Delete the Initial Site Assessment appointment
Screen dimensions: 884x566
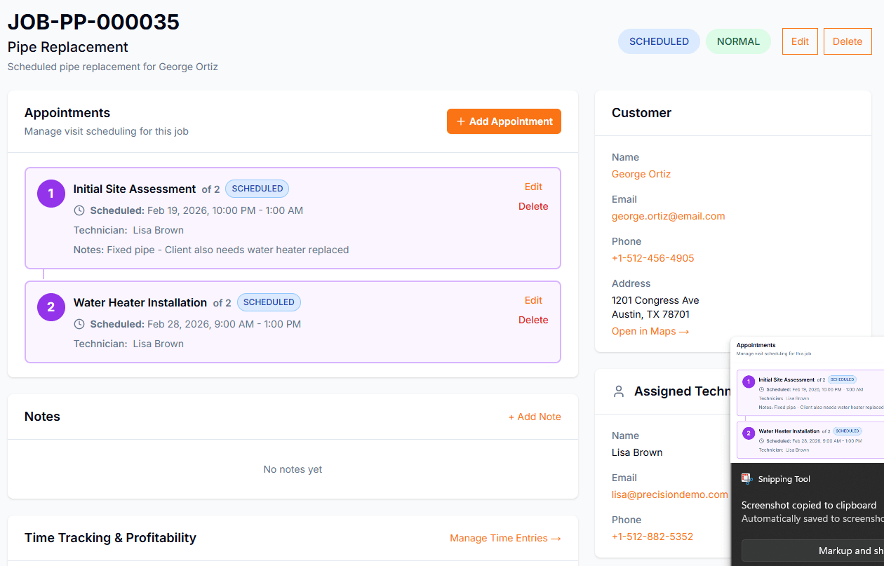(x=533, y=206)
